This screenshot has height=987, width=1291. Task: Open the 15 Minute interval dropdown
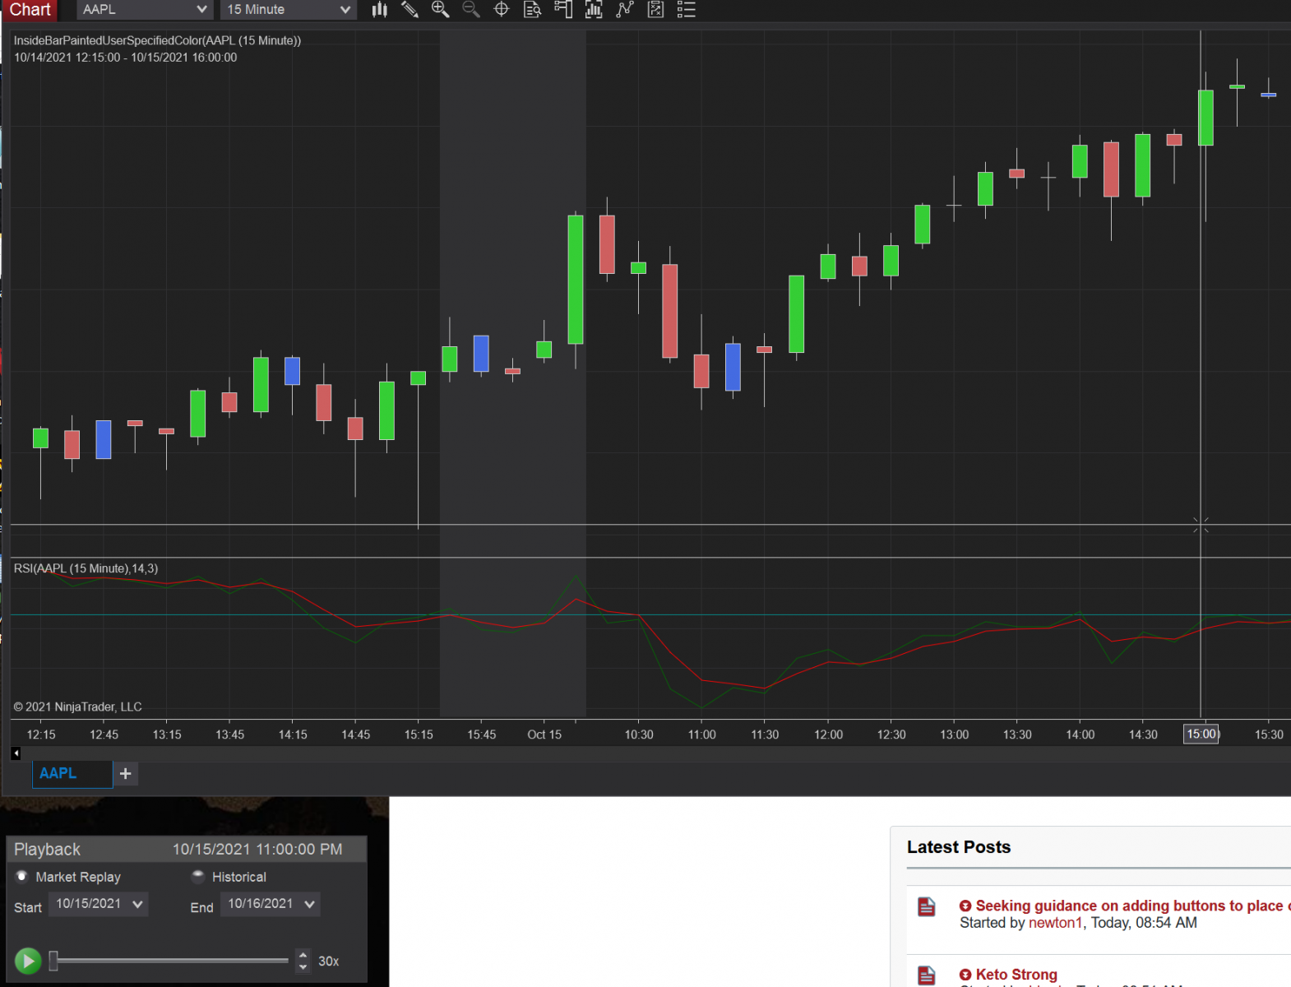point(289,10)
